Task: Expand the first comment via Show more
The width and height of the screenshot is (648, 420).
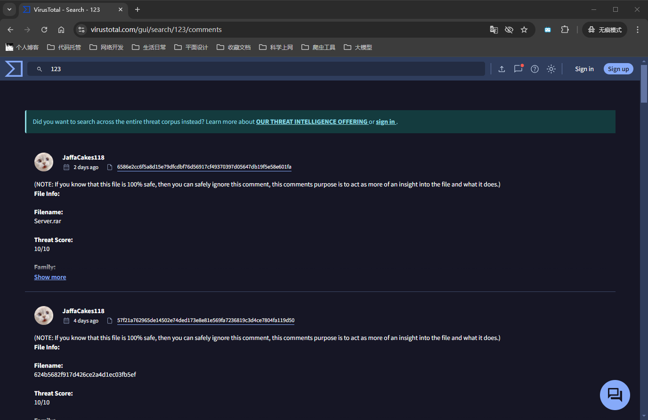Action: 50,277
